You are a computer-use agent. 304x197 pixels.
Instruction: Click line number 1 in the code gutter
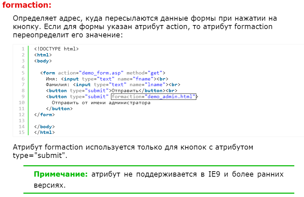click(x=23, y=49)
